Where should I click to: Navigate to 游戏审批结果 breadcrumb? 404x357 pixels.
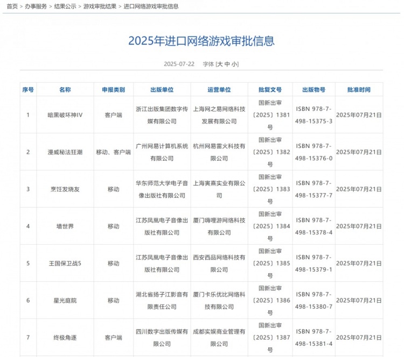tap(100, 6)
